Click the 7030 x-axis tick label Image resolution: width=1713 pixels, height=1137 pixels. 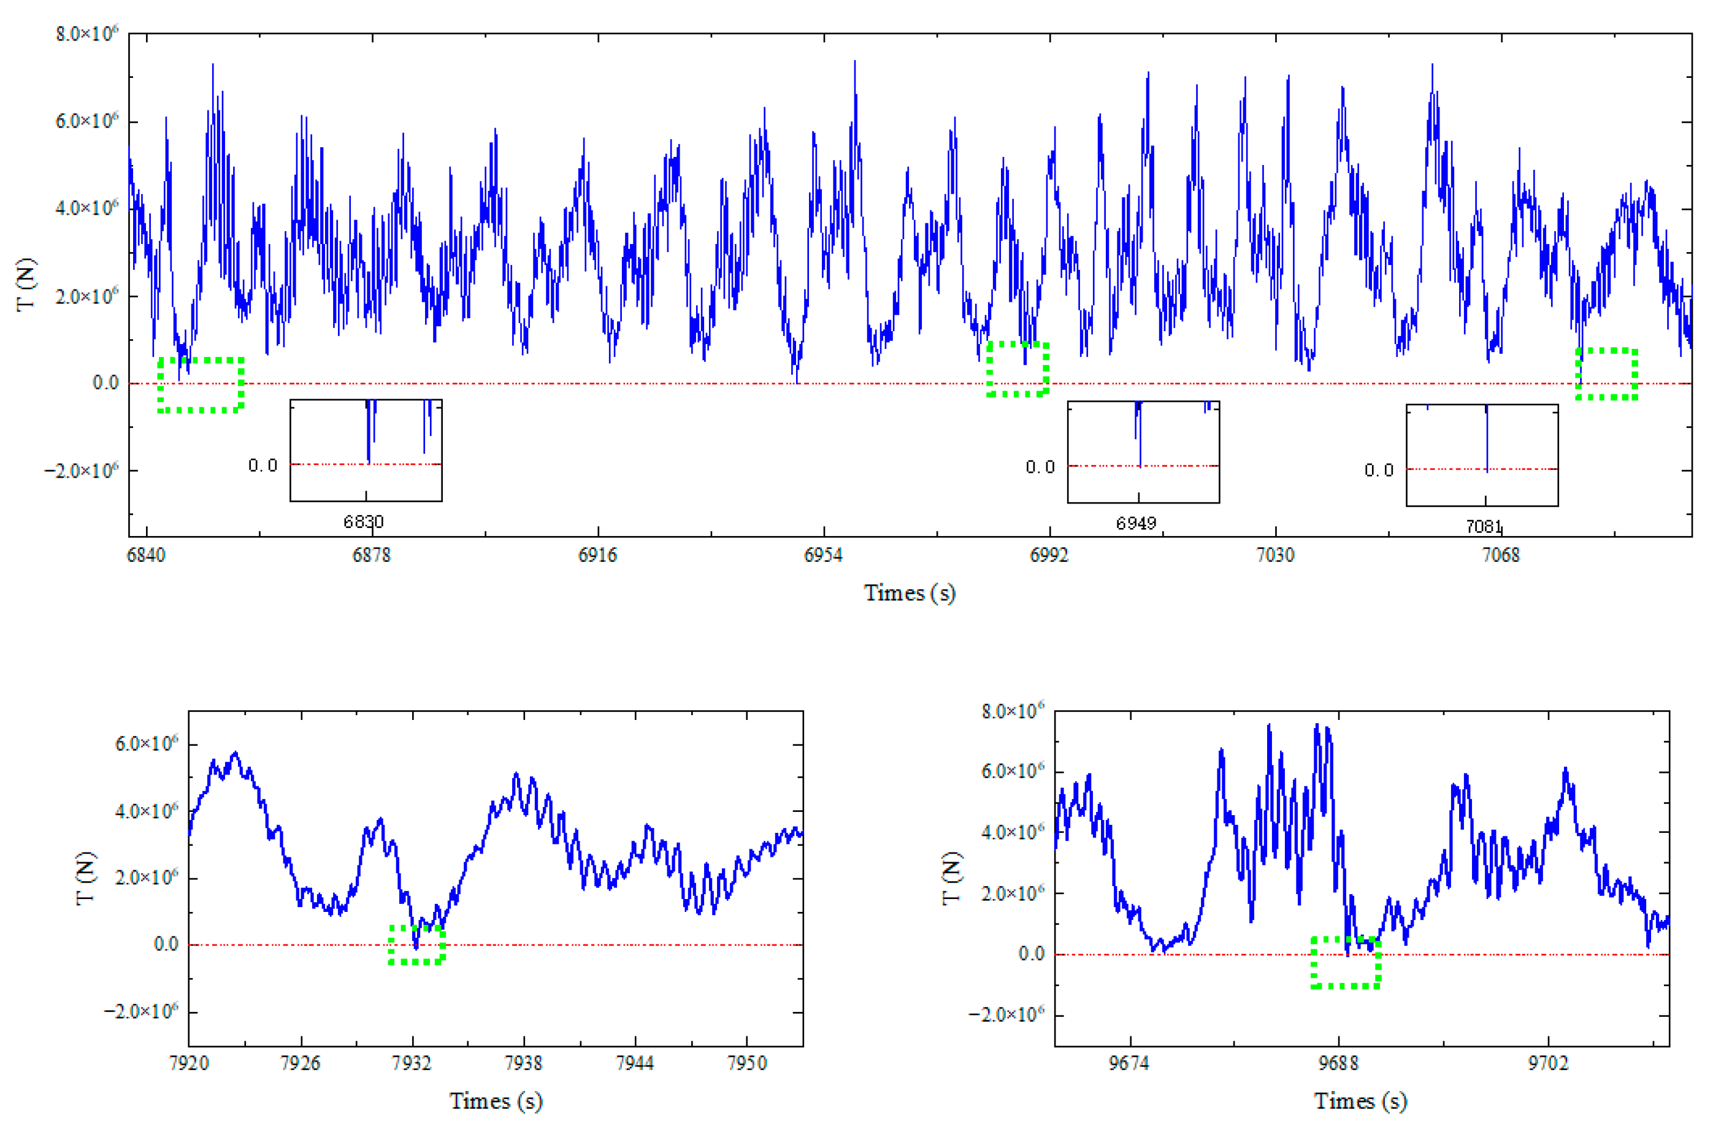point(1274,556)
